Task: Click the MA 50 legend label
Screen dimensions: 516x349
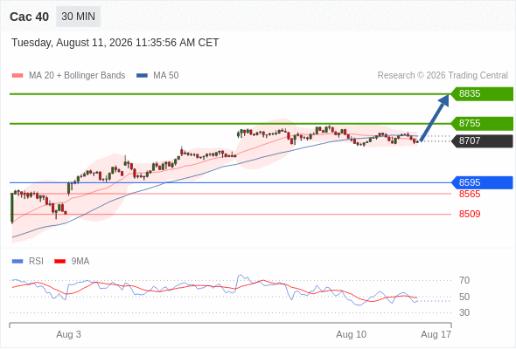Action: click(x=166, y=76)
